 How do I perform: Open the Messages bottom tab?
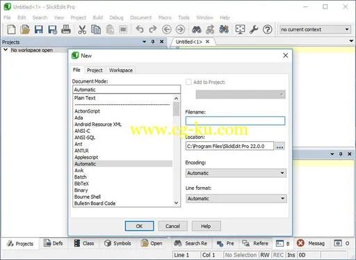coord(311,243)
